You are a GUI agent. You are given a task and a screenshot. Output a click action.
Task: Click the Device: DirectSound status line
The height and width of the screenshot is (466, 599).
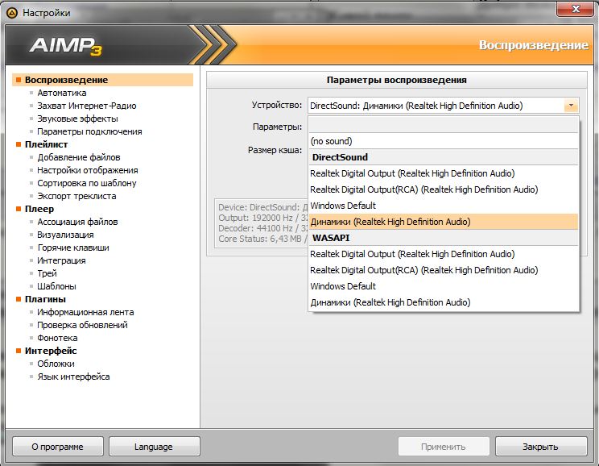click(x=262, y=207)
